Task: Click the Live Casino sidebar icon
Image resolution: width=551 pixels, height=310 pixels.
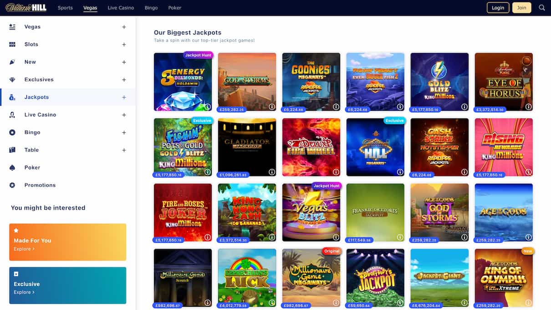Action: tap(12, 115)
